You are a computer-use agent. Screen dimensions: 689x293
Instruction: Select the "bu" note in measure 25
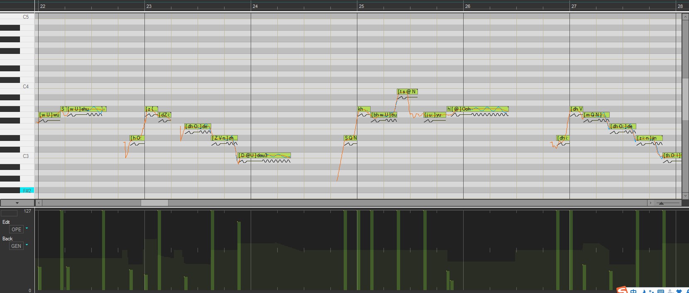click(384, 115)
